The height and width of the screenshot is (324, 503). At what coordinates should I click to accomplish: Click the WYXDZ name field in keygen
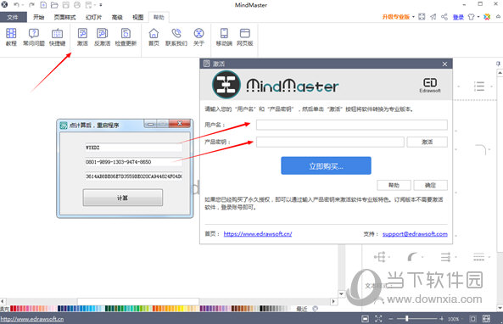coord(133,148)
